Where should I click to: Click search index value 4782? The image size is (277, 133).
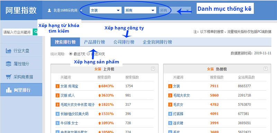[214, 105]
